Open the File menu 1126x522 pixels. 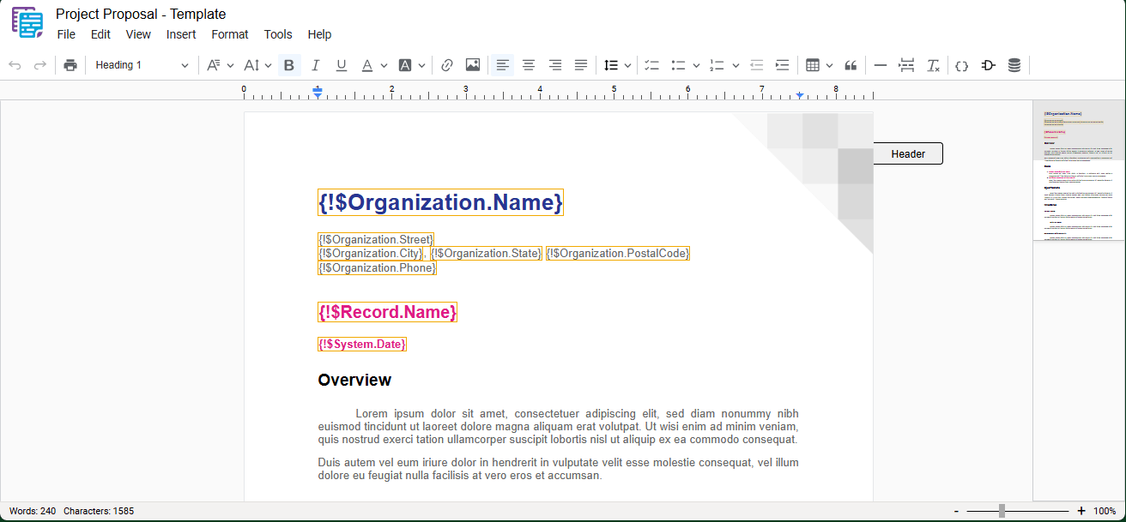(x=66, y=34)
